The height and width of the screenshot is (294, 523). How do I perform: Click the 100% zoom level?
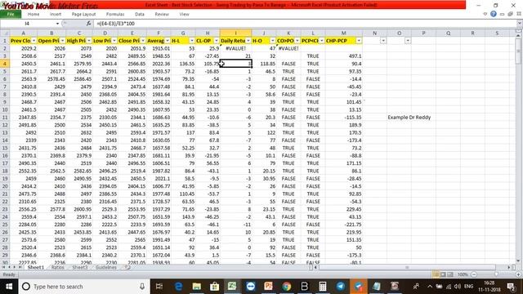[463, 274]
